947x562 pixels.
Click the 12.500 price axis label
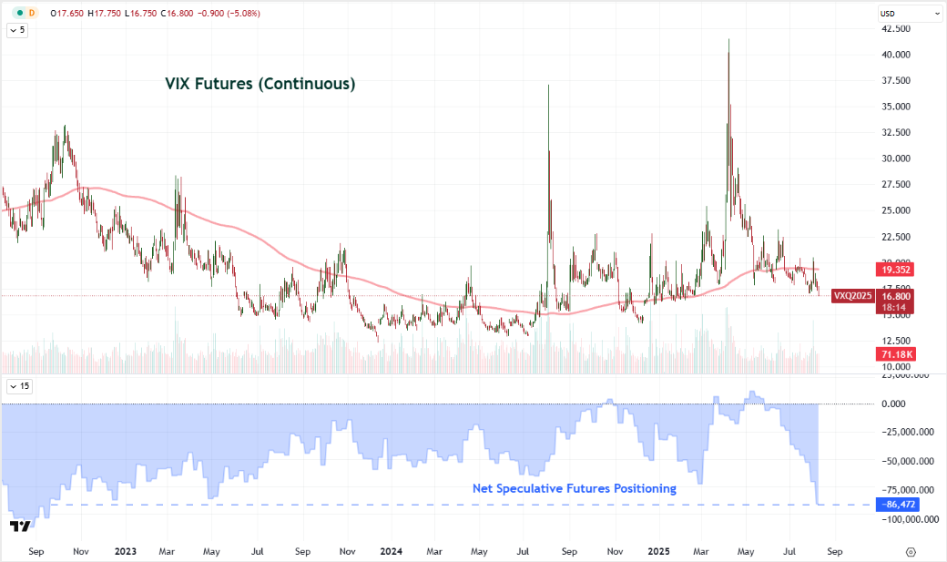click(896, 341)
